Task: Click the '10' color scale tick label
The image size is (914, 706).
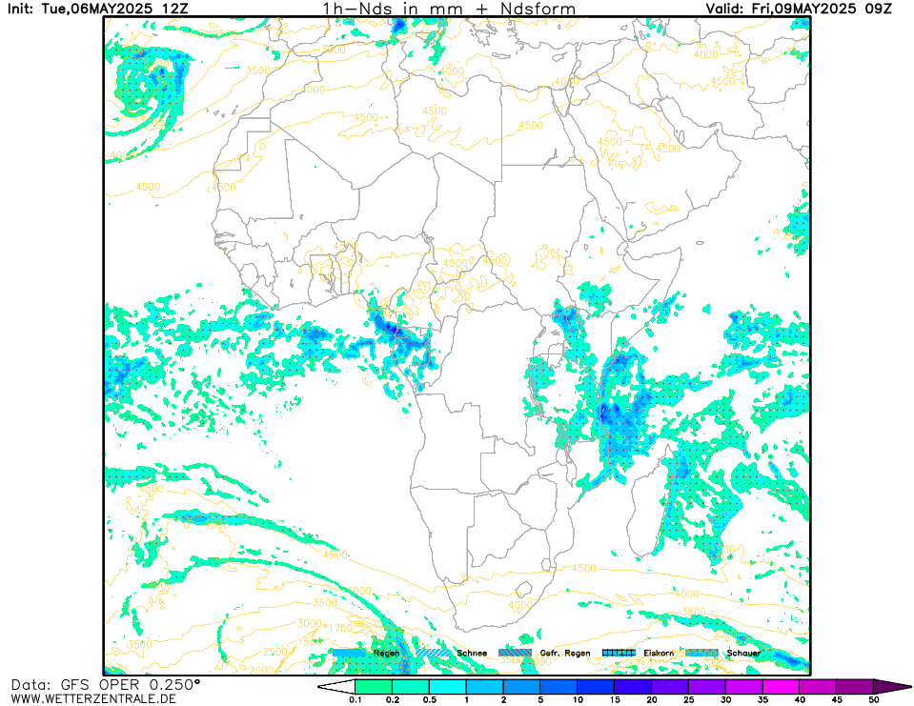Action: click(x=578, y=699)
